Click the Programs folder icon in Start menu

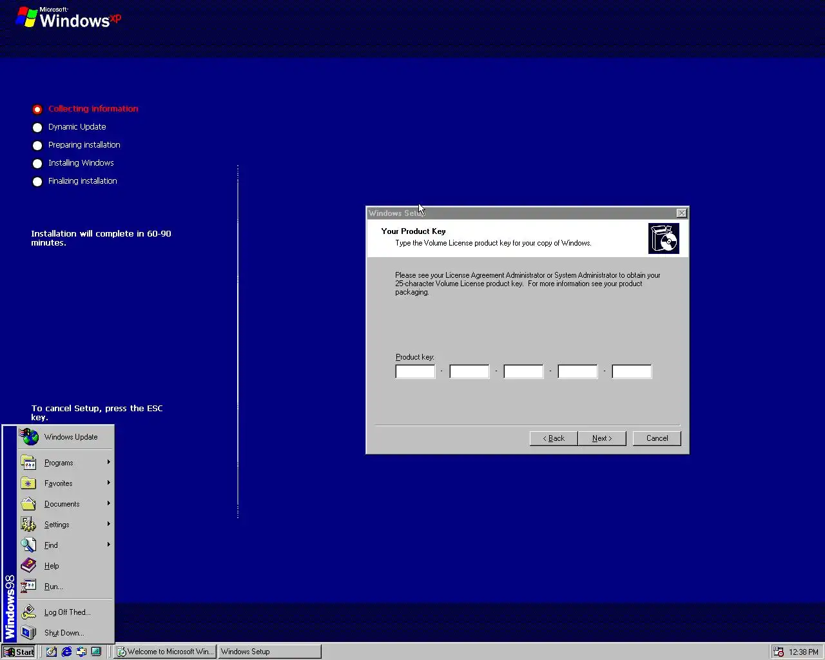28,463
